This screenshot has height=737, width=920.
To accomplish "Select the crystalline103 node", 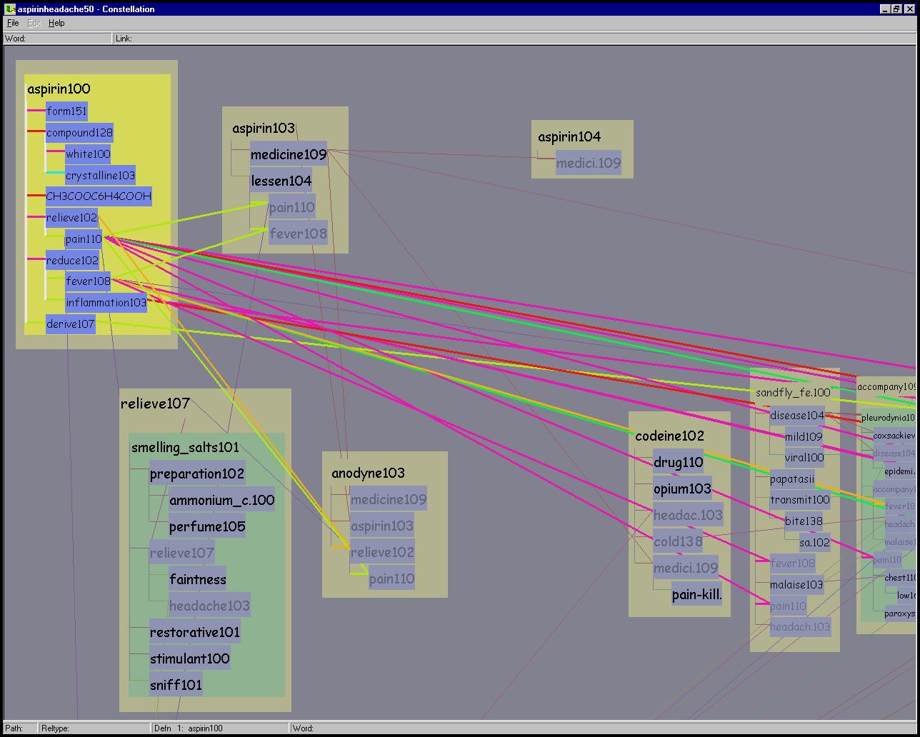I will (100, 176).
